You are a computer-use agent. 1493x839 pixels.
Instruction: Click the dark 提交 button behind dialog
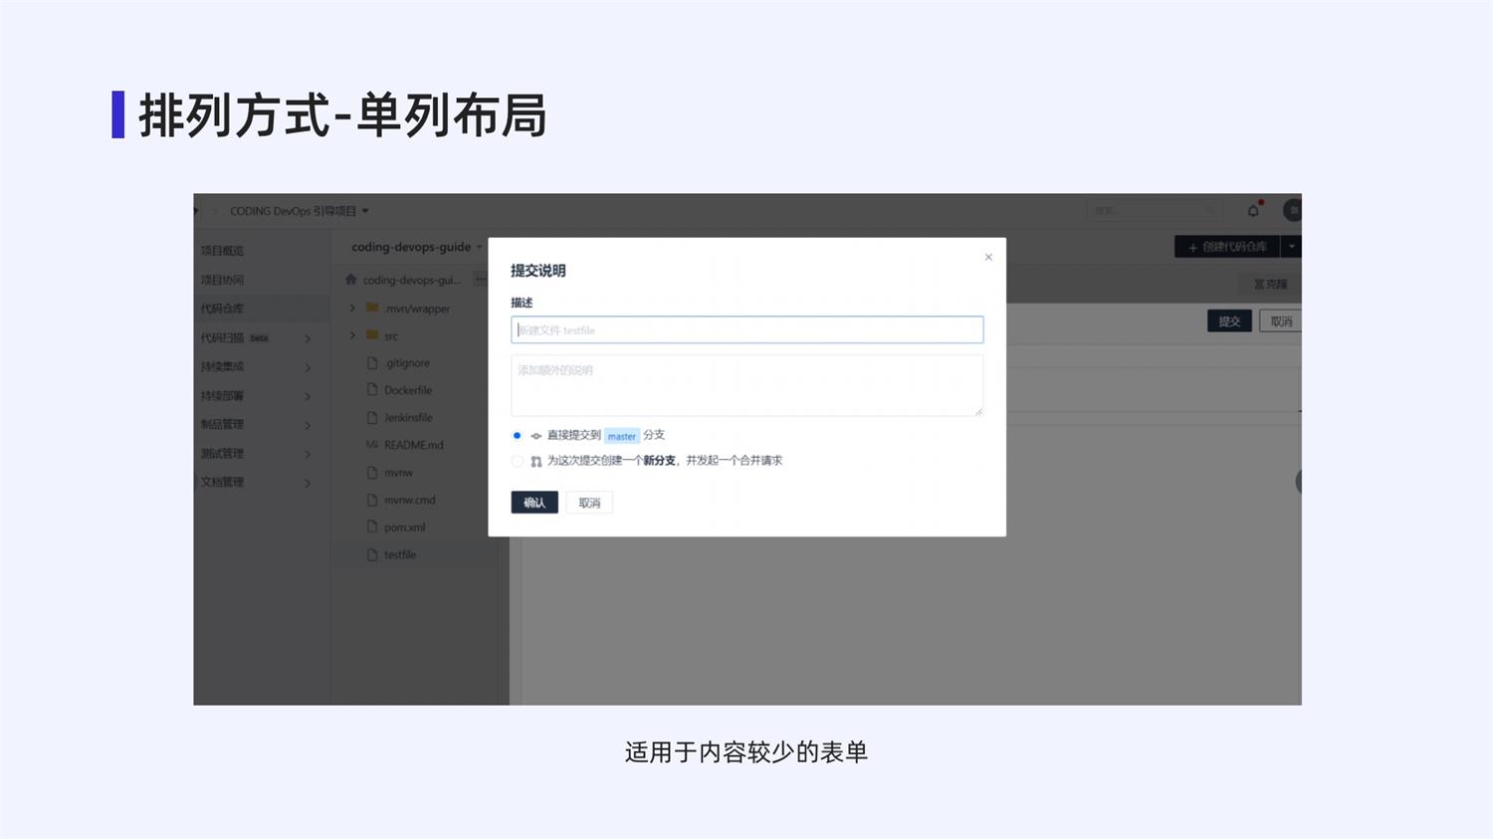click(x=1229, y=321)
